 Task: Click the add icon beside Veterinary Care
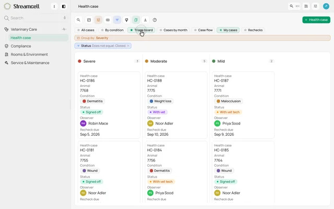[64, 29]
